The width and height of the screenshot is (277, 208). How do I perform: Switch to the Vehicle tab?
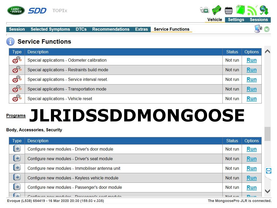tap(215, 19)
